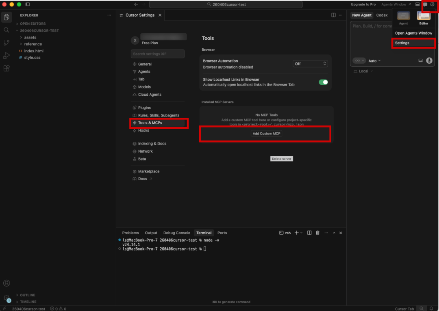Select the Run and Debug icon
Image resolution: width=439 pixels, height=311 pixels.
tap(7, 55)
